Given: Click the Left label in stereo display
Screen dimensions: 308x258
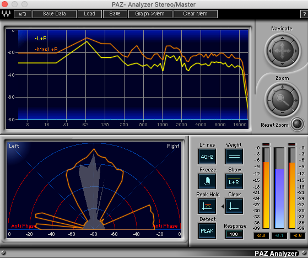Looking at the screenshot, I should click(x=14, y=146).
